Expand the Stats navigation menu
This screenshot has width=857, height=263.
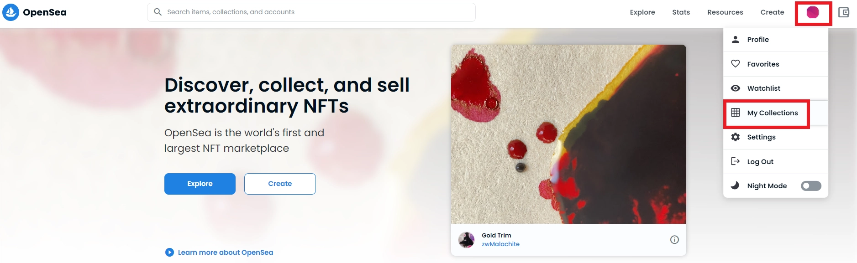(681, 12)
